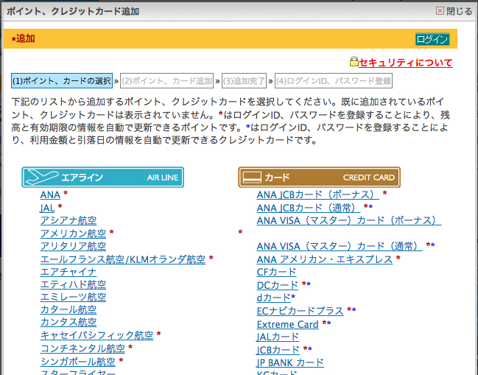Pick the CFカード link

276,272
